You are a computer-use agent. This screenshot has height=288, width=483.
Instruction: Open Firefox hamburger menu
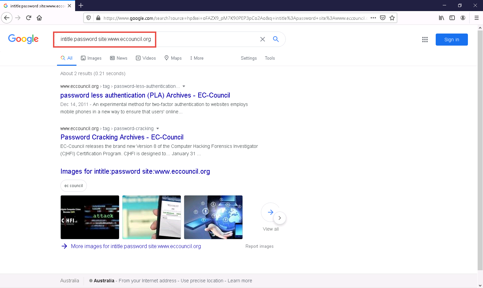[476, 18]
